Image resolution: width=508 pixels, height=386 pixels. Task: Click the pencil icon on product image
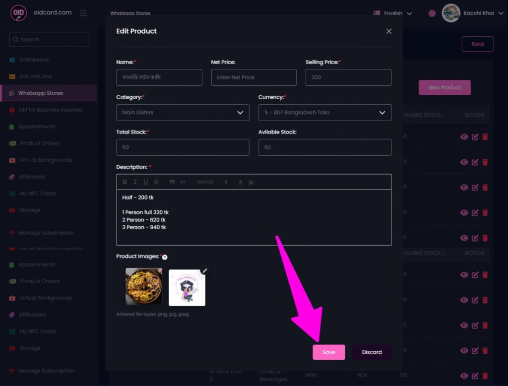[x=205, y=270]
